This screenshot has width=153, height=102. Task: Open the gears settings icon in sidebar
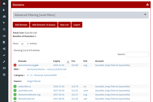(4, 49)
